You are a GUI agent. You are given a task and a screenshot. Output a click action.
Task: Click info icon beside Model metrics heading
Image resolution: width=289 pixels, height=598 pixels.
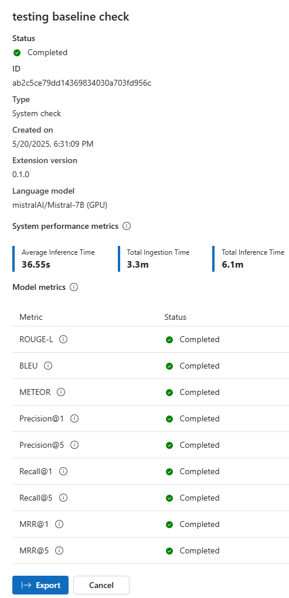[74, 287]
